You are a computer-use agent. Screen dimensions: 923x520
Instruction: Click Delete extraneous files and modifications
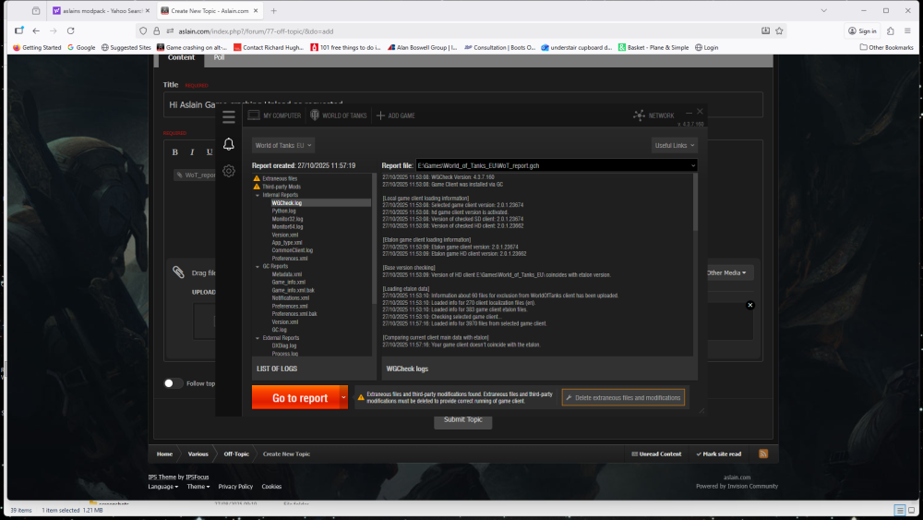623,397
